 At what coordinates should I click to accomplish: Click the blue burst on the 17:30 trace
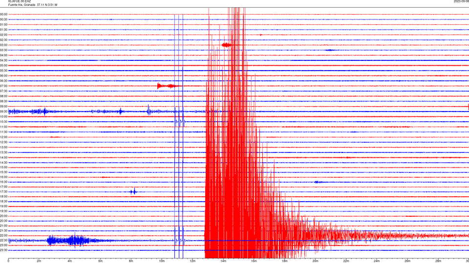133,192
